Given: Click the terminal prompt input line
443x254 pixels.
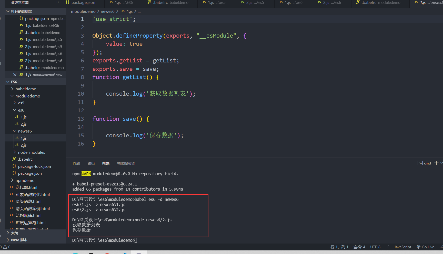Looking at the screenshot, I should click(x=105, y=240).
